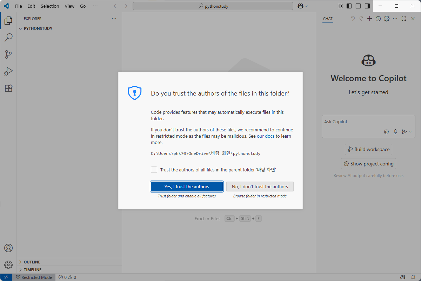
Task: Toggle the Secondary Side Bar
Action: 367,6
